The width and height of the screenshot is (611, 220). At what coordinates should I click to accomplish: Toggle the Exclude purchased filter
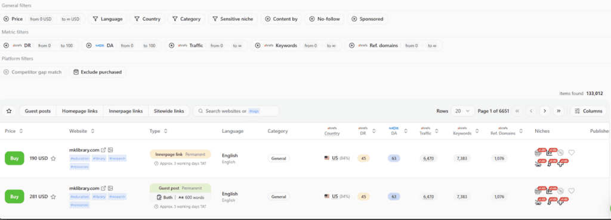97,72
